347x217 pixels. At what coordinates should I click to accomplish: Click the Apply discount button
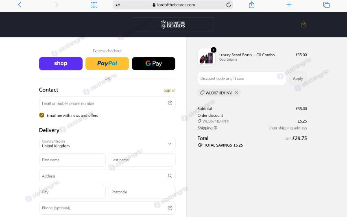298,79
